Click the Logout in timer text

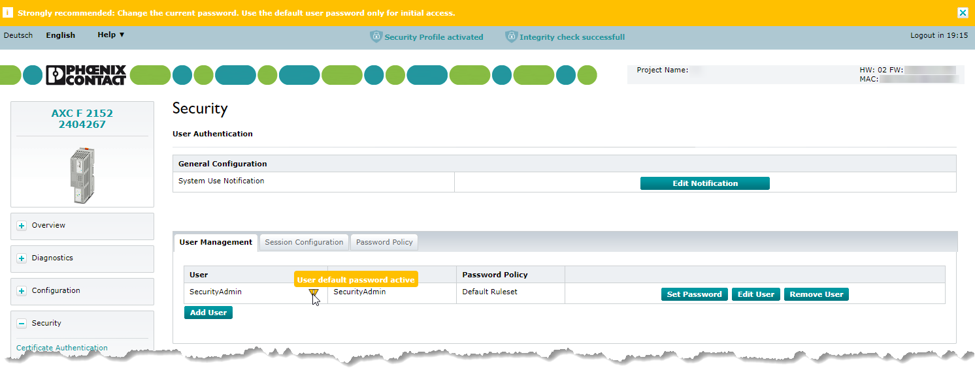pos(939,35)
